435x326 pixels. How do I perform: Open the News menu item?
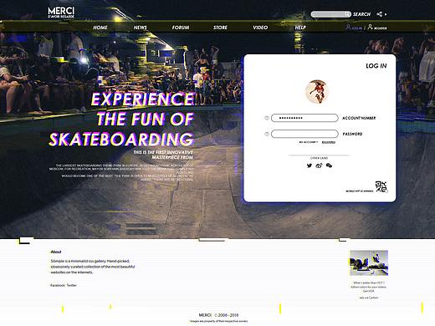140,28
